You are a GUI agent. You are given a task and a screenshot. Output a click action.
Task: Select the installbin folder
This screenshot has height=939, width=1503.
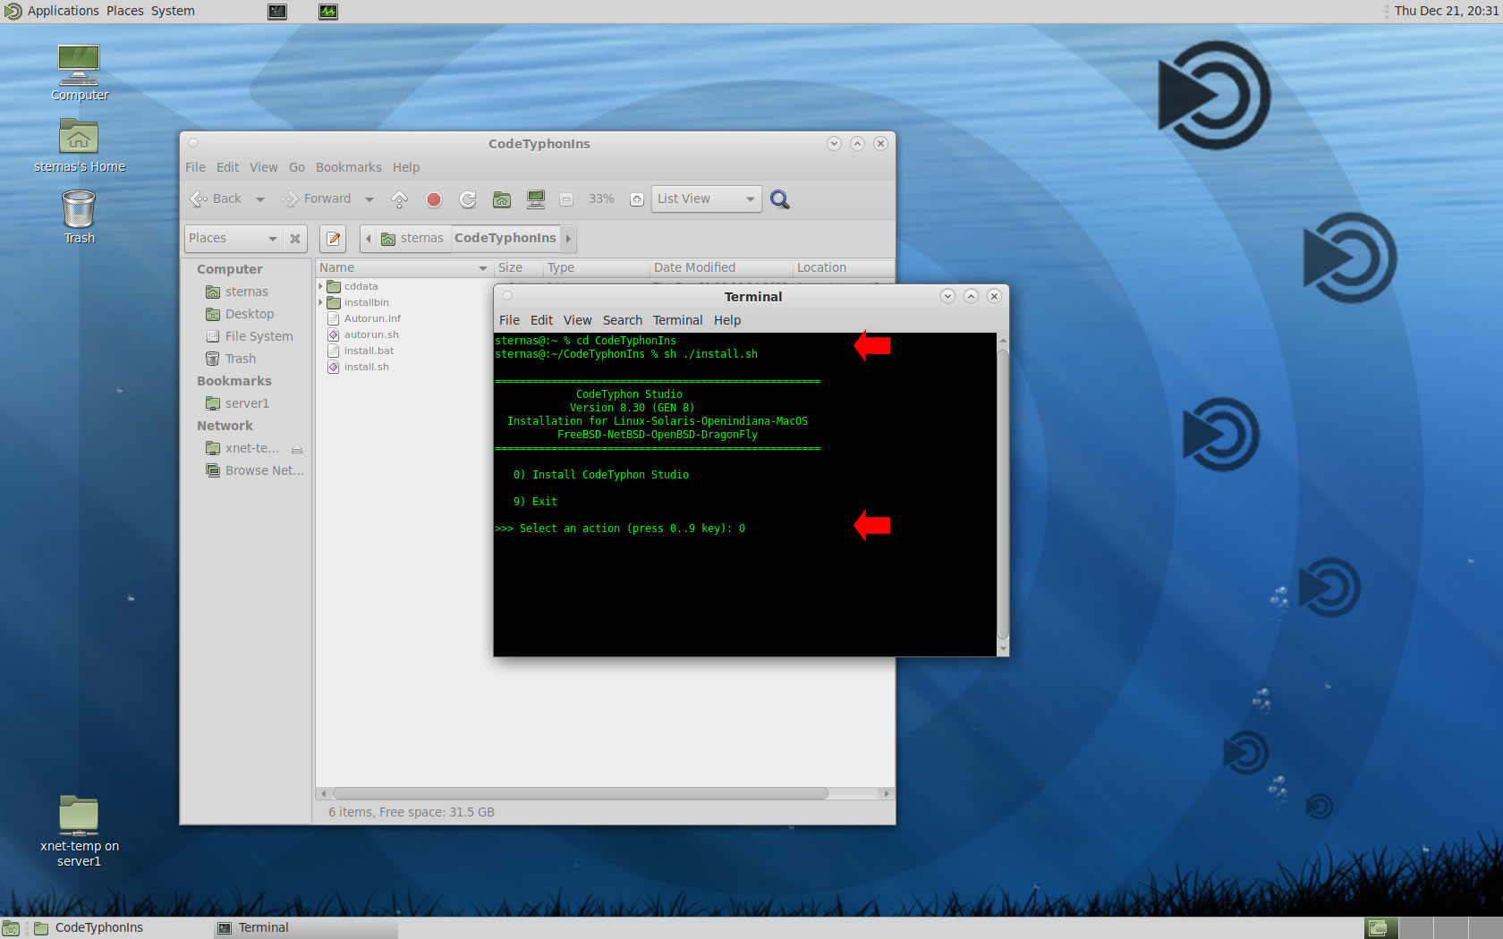coord(367,303)
